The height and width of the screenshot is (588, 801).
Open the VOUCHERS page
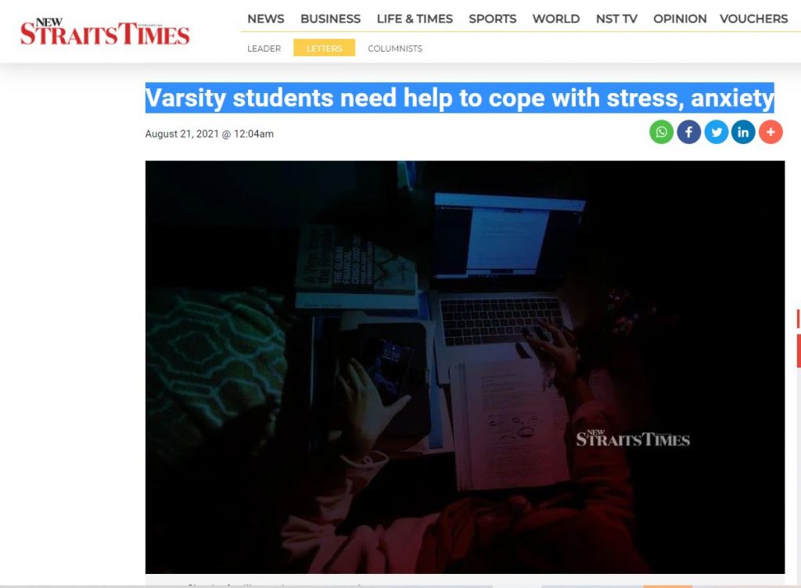(x=754, y=19)
